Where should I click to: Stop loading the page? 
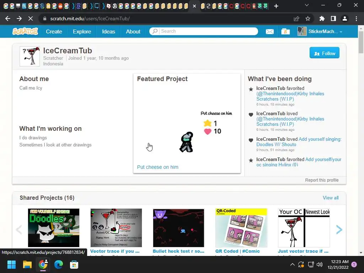tap(31, 18)
